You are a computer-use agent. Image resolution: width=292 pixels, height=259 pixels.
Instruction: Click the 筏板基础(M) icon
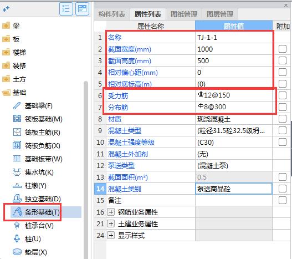point(17,119)
